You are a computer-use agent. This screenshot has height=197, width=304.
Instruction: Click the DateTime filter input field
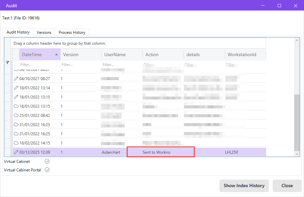pyautogui.click(x=36, y=65)
